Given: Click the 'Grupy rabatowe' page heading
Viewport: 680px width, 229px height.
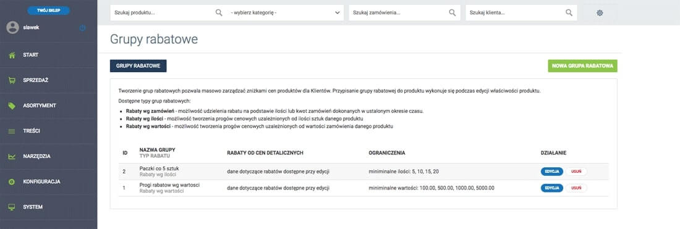Looking at the screenshot, I should 154,40.
